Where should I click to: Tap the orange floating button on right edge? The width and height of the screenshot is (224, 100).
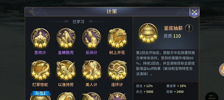click(x=222, y=70)
